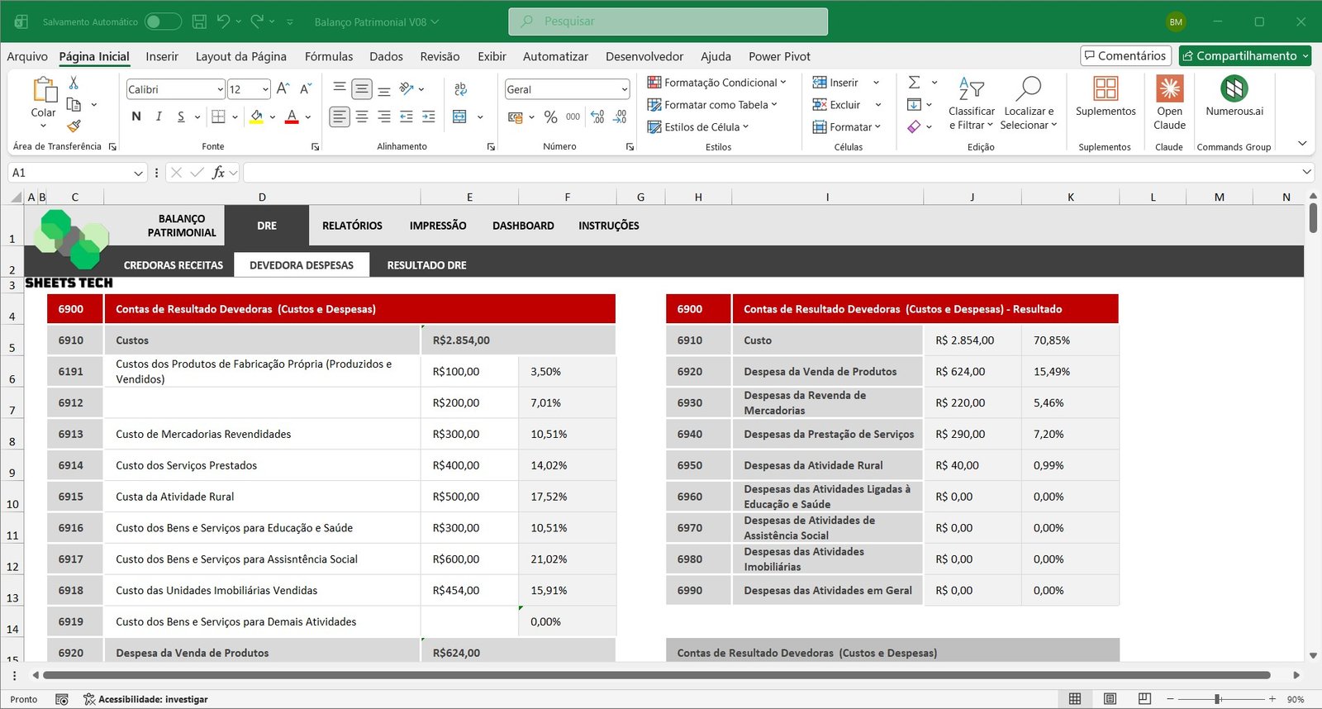1322x709 pixels.
Task: Click the Save disk icon
Action: pos(199,21)
